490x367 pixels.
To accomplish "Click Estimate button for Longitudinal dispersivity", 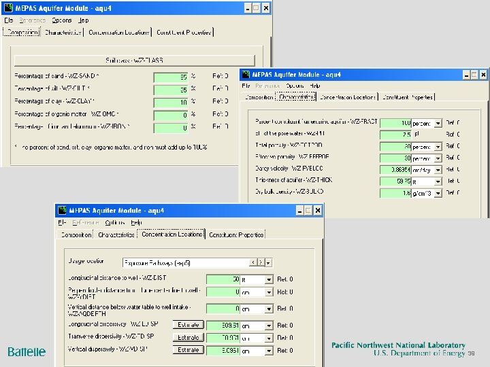I will coord(188,325).
